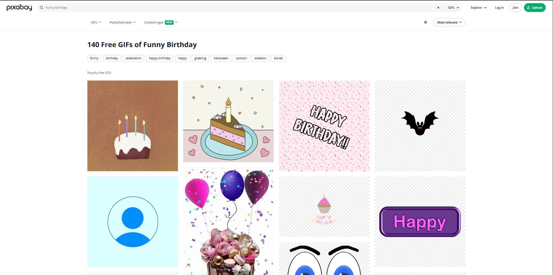The height and width of the screenshot is (275, 553).
Task: Open the search settings gear
Action: click(x=425, y=22)
